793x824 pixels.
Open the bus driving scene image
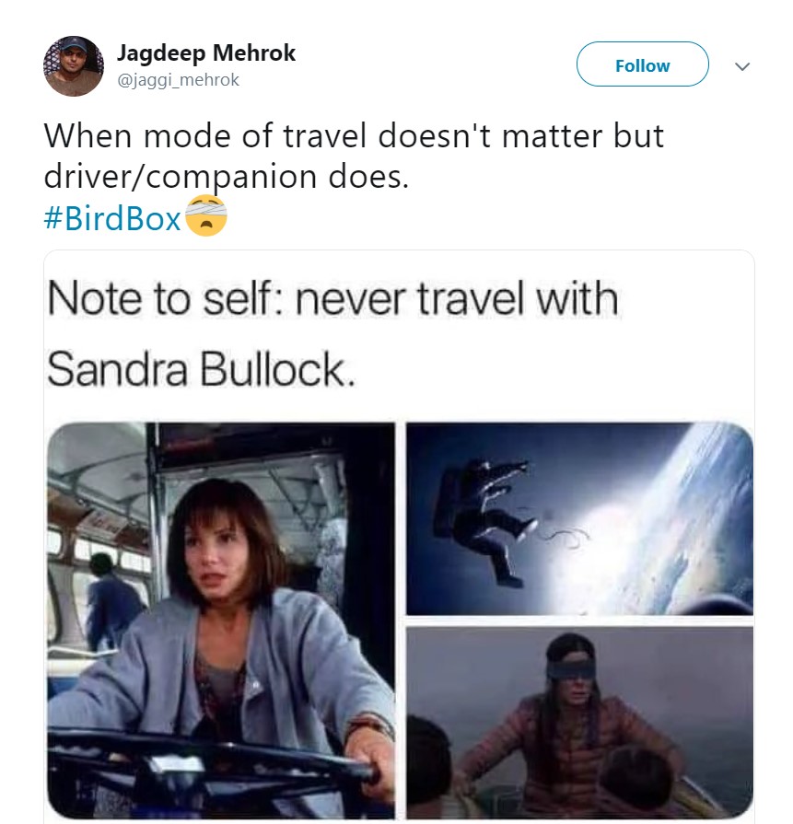[x=221, y=621]
